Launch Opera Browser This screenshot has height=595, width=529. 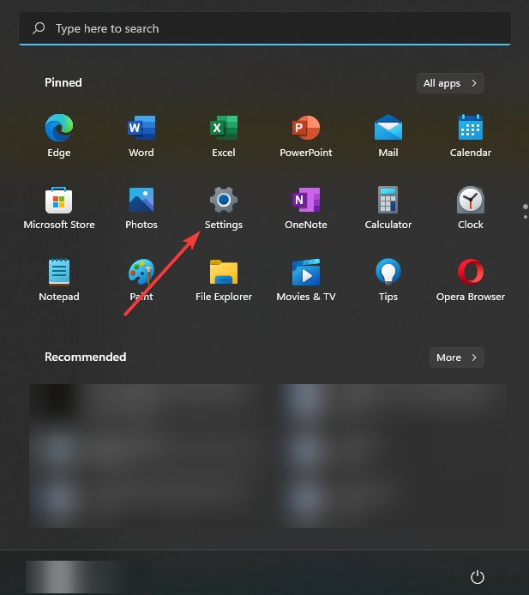471,272
